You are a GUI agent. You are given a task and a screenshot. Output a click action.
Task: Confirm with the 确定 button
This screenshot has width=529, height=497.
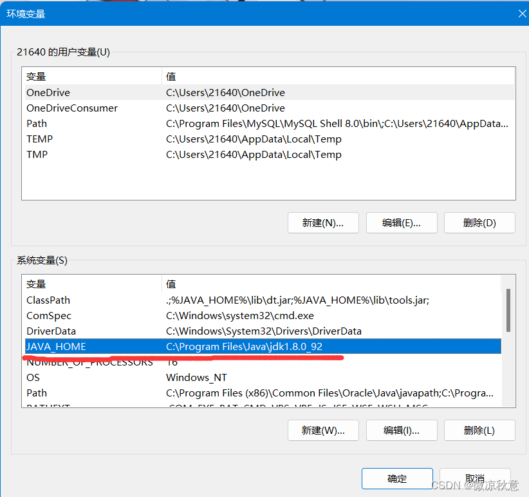coord(397,478)
